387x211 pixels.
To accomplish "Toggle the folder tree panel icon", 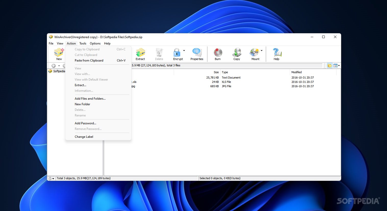I will pyautogui.click(x=330, y=66).
